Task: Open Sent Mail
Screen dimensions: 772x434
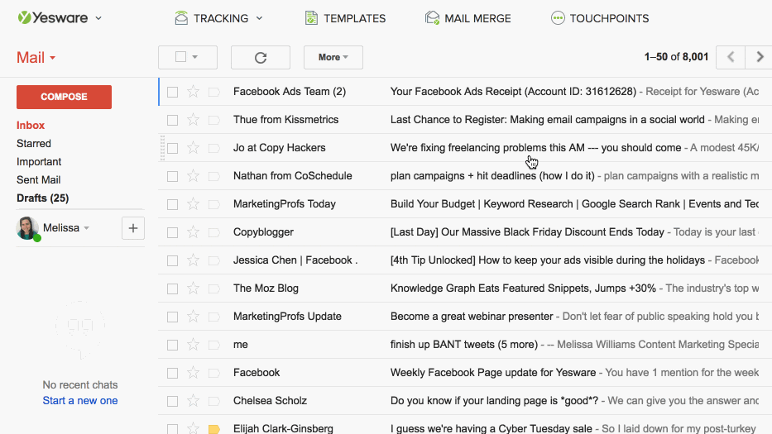Action: (38, 180)
